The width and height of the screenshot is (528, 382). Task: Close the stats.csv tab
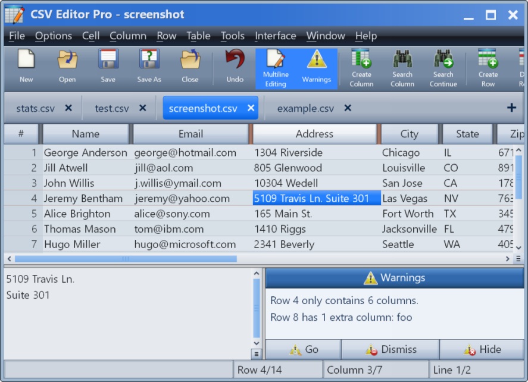tap(68, 108)
